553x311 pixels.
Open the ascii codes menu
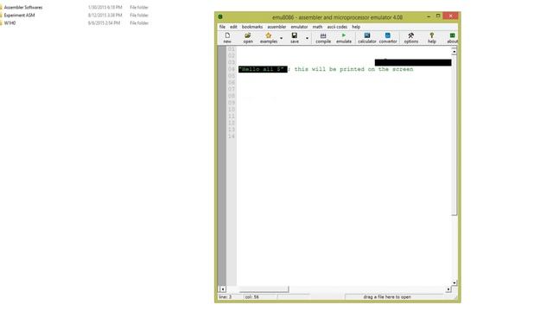pyautogui.click(x=337, y=27)
